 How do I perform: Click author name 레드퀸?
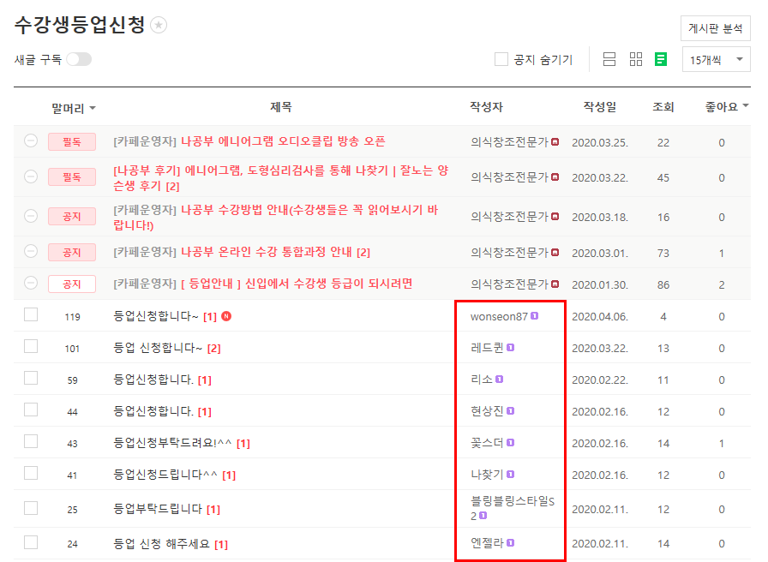point(487,348)
